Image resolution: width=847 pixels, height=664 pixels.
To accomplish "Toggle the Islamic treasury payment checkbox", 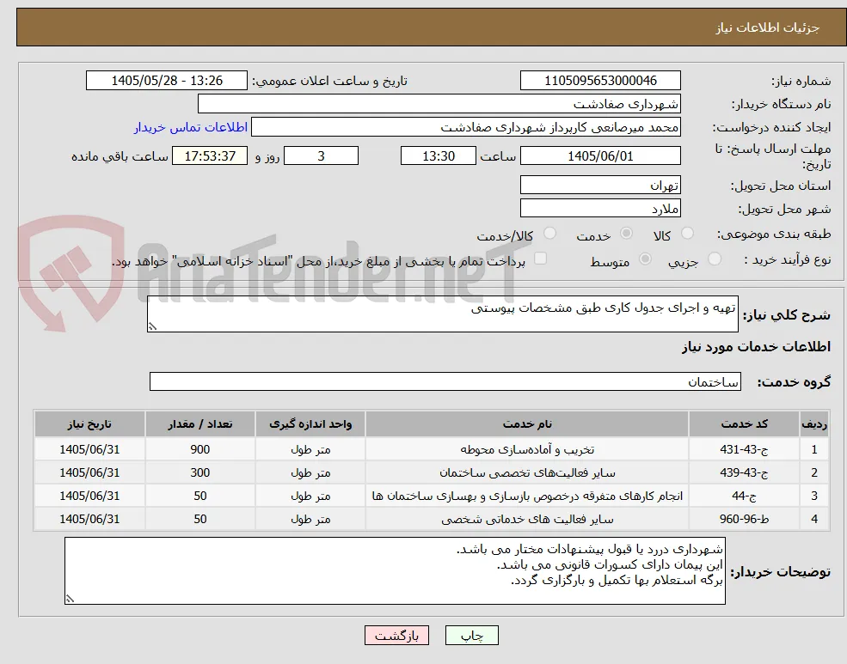I will [x=540, y=259].
